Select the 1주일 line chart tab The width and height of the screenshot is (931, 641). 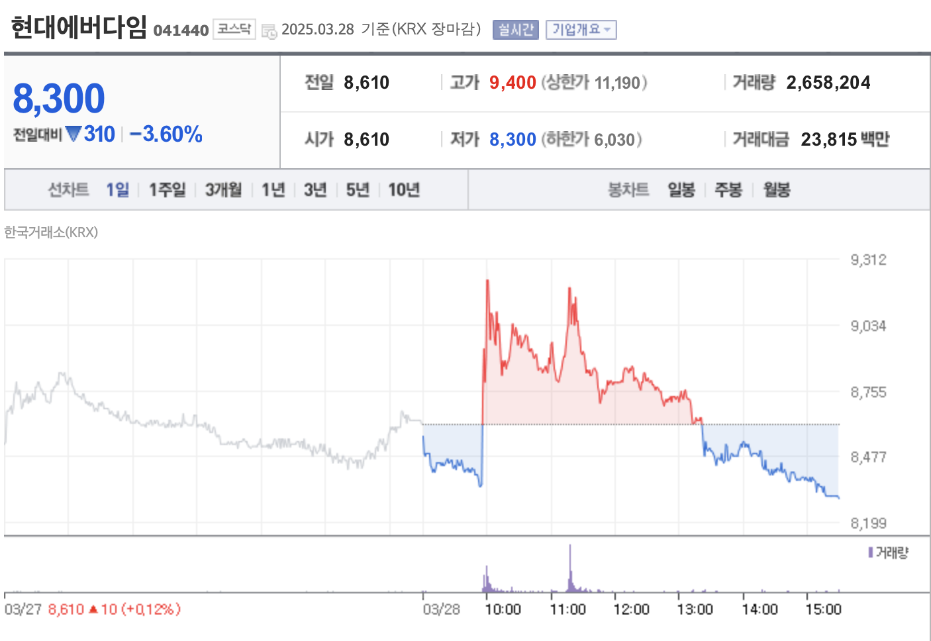[167, 190]
